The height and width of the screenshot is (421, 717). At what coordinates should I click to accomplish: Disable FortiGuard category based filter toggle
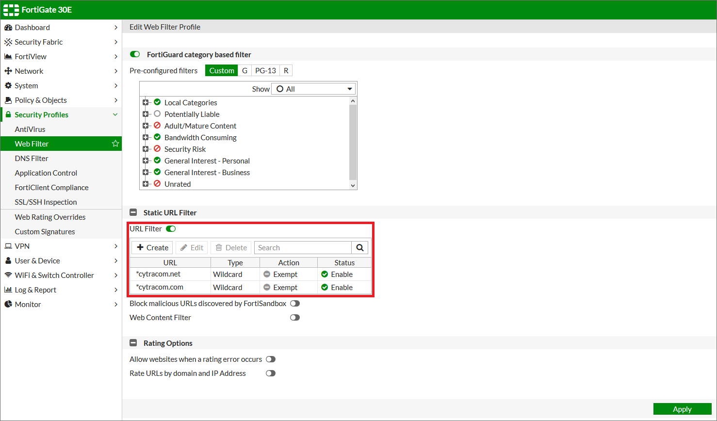click(135, 54)
